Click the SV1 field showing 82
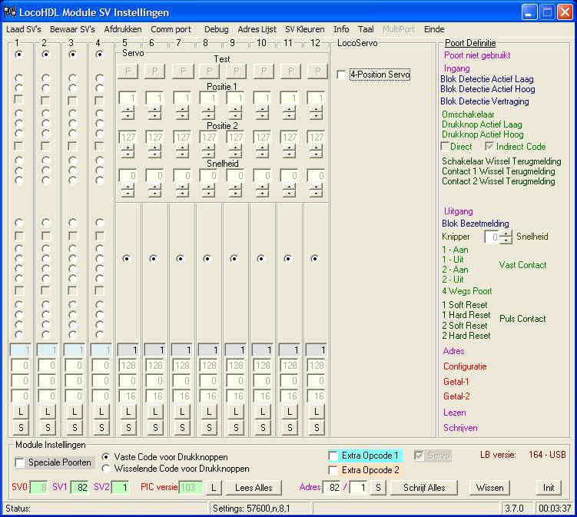 point(79,488)
